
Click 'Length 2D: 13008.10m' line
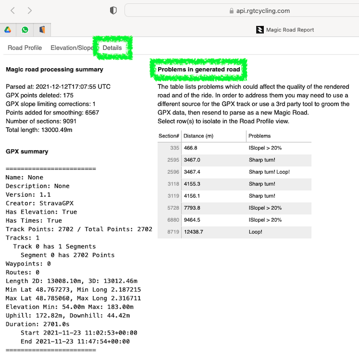click(x=72, y=281)
